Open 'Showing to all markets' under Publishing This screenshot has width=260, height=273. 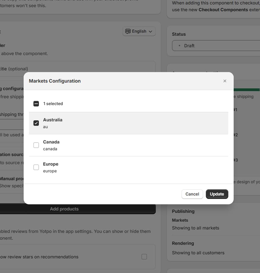point(196,228)
